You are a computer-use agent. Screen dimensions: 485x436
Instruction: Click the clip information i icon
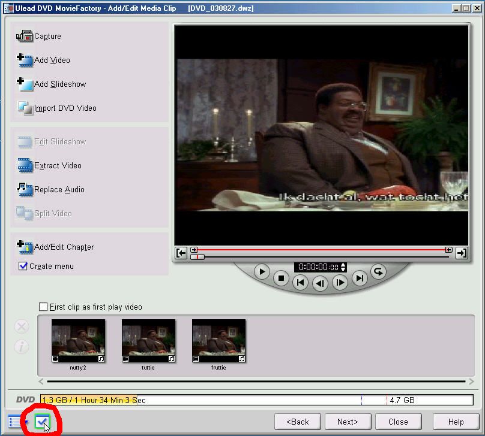tap(22, 347)
